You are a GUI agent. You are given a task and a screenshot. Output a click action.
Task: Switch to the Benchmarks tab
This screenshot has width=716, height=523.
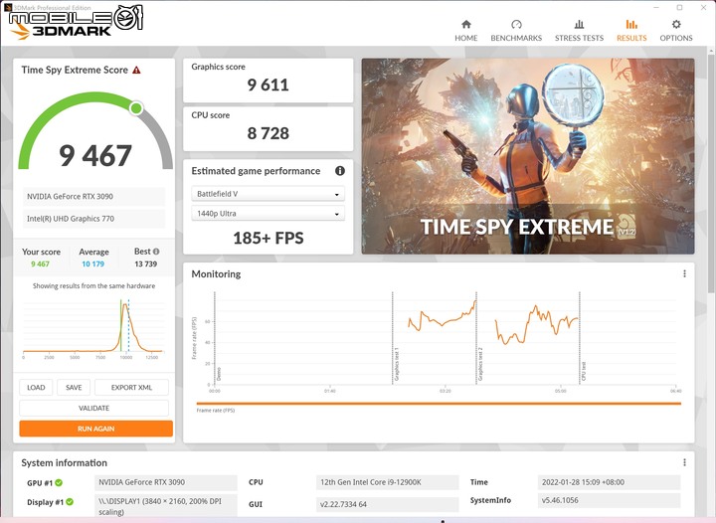pos(516,31)
